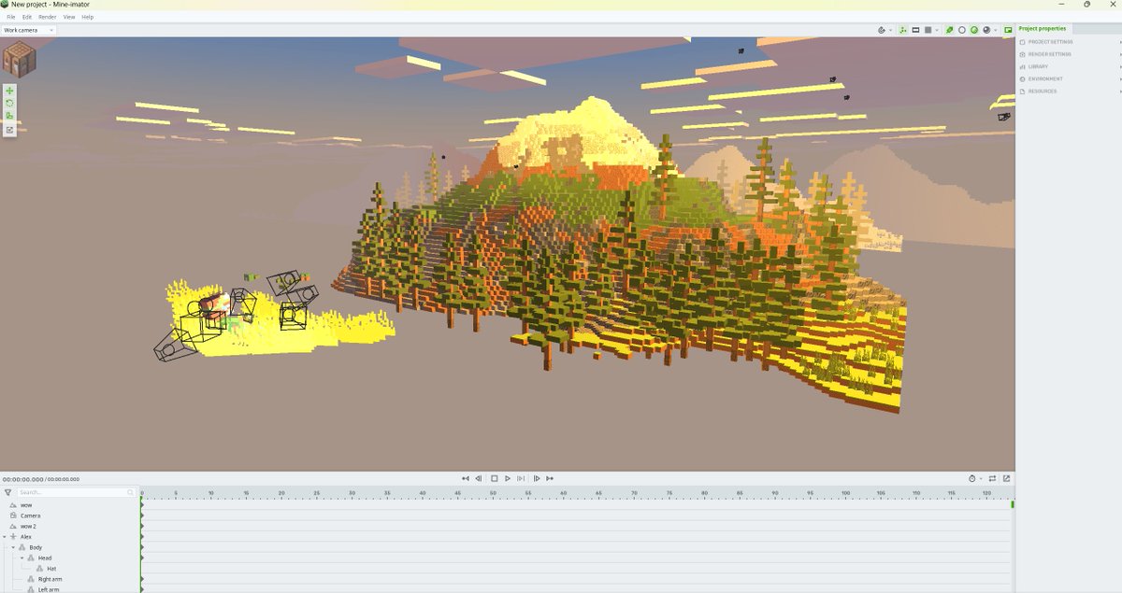Viewport: 1122px width, 593px height.
Task: Click the green end-of-timeline region marker
Action: tap(1013, 504)
